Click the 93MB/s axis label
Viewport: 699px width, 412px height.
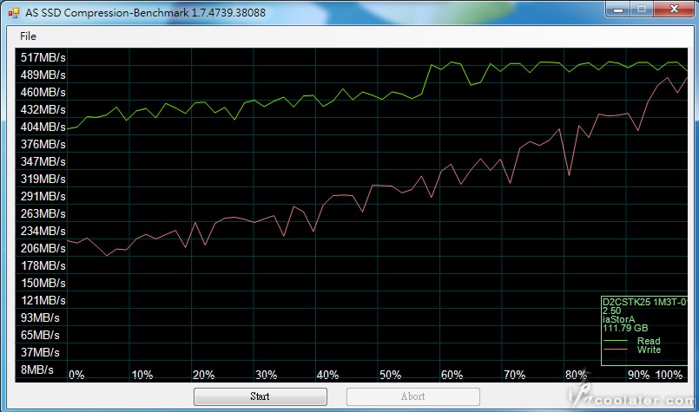pos(40,318)
